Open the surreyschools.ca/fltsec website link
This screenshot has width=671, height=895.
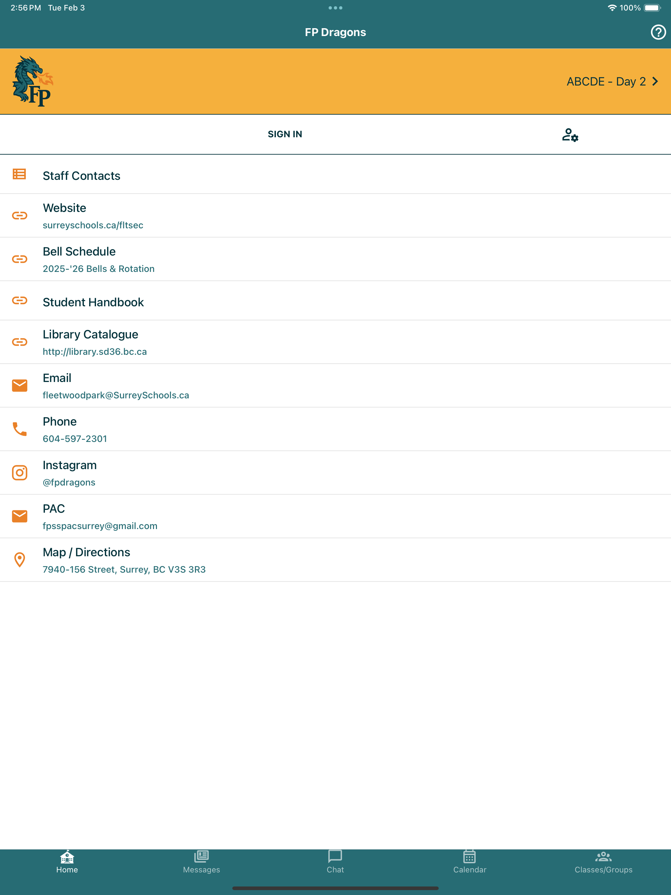point(93,225)
